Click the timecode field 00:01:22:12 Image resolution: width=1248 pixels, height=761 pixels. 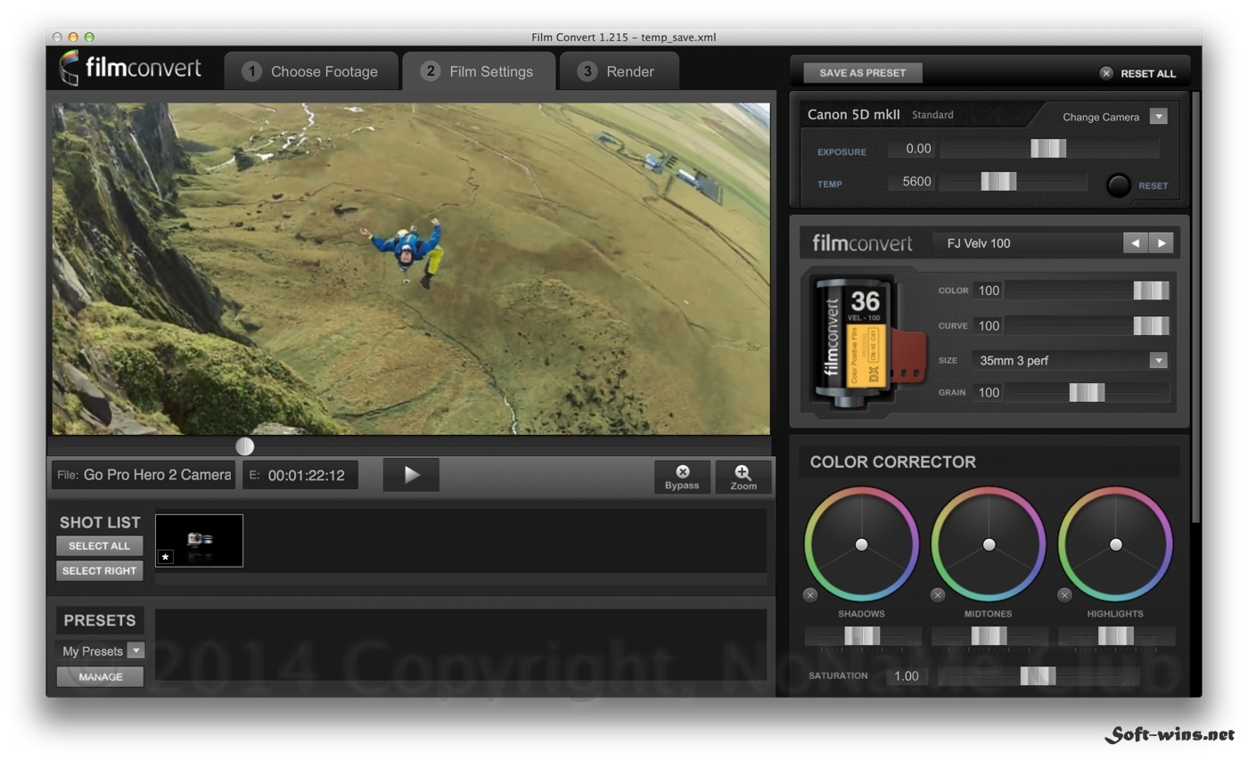(300, 475)
